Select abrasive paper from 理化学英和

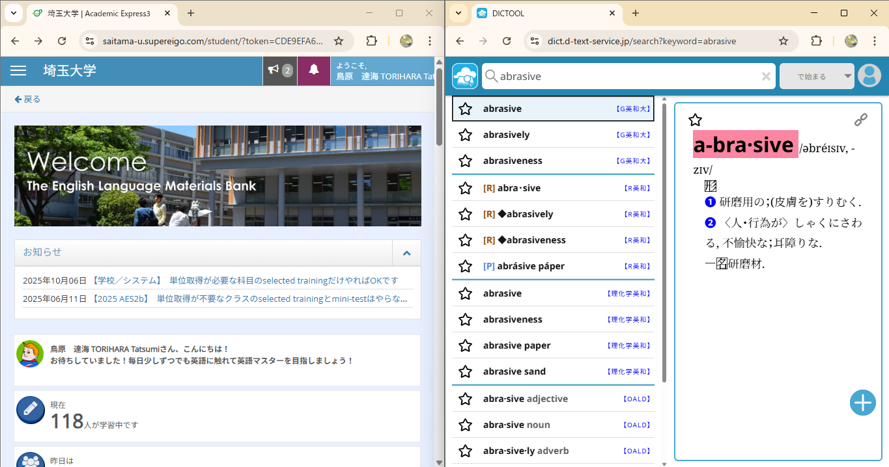coord(516,345)
